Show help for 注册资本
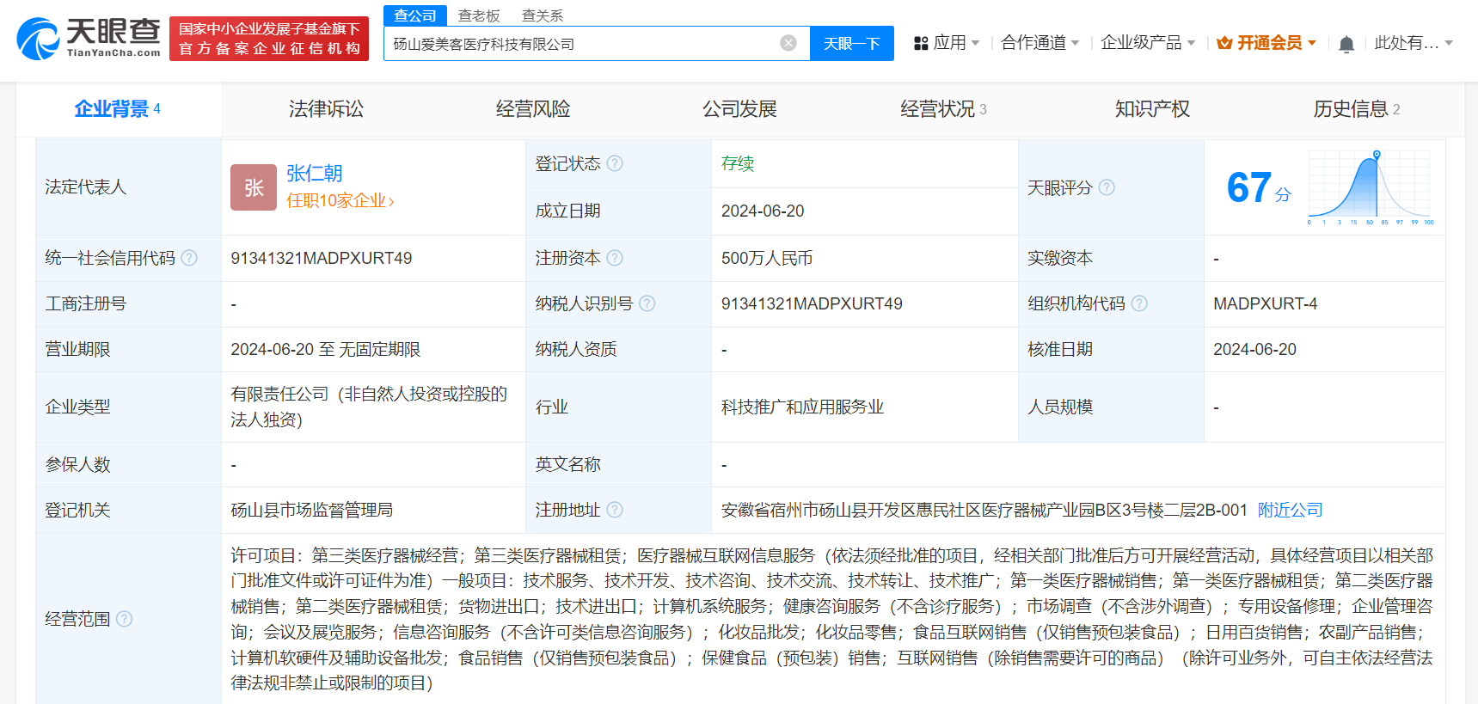The width and height of the screenshot is (1478, 704). 615,258
